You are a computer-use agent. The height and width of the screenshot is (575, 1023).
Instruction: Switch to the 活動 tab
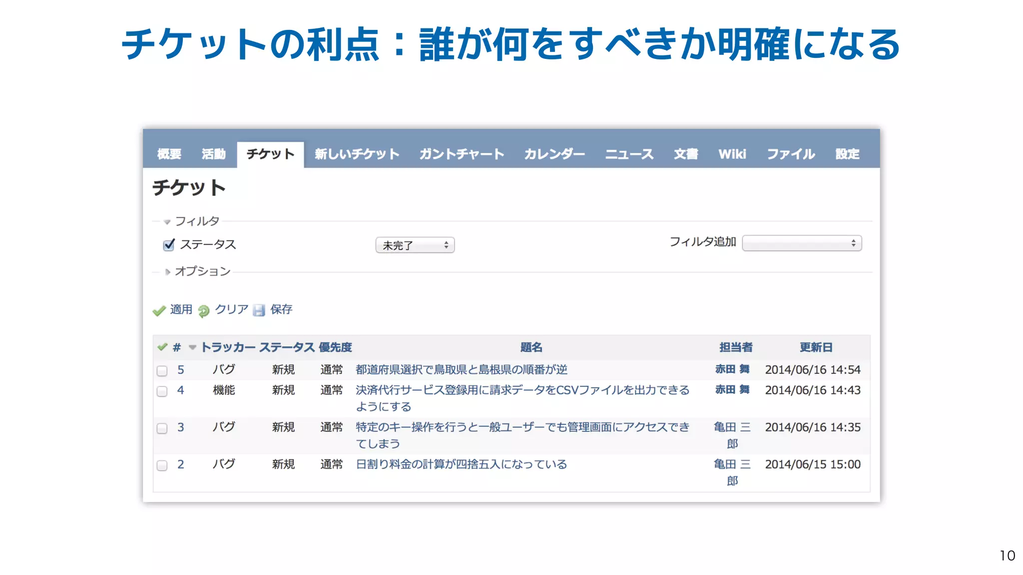click(214, 154)
